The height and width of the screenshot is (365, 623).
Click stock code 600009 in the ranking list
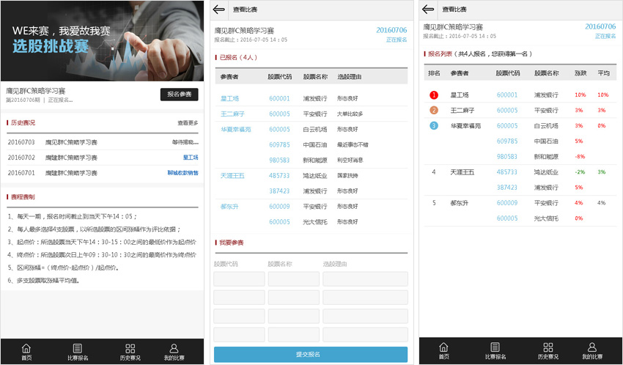coord(507,203)
